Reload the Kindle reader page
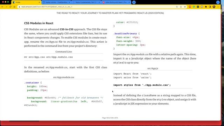The height and width of the screenshot is (126, 224). [x=10, y=7]
